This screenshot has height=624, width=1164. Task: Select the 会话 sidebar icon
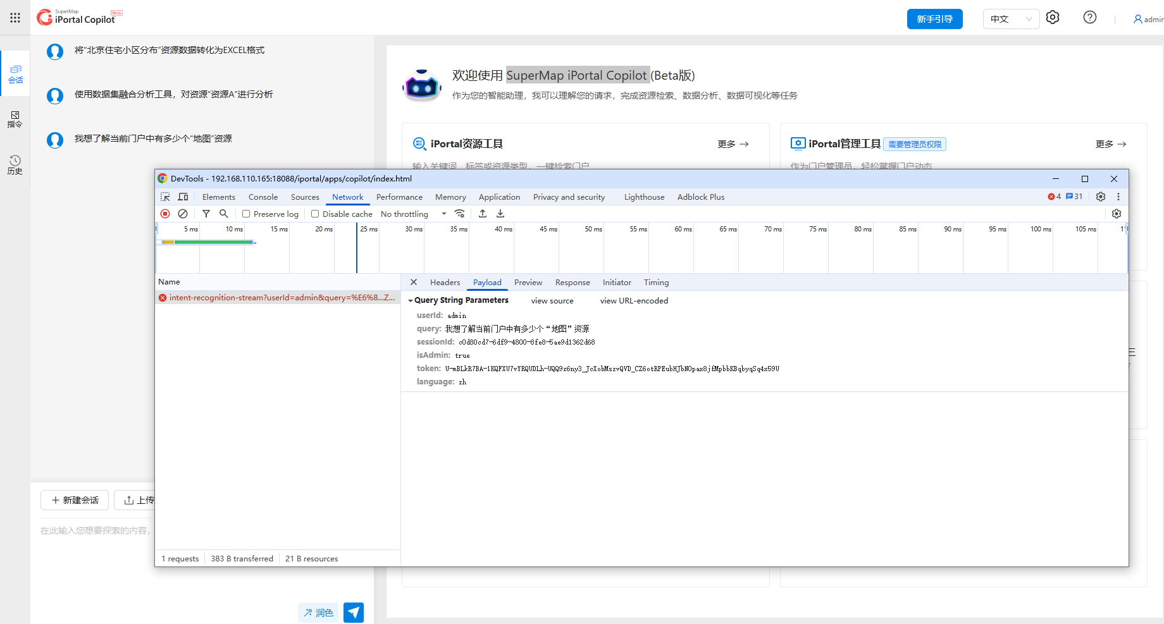click(x=15, y=74)
